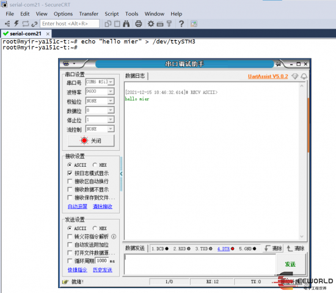Click the bell notification icon
The width and height of the screenshot is (336, 293).
click(304, 76)
